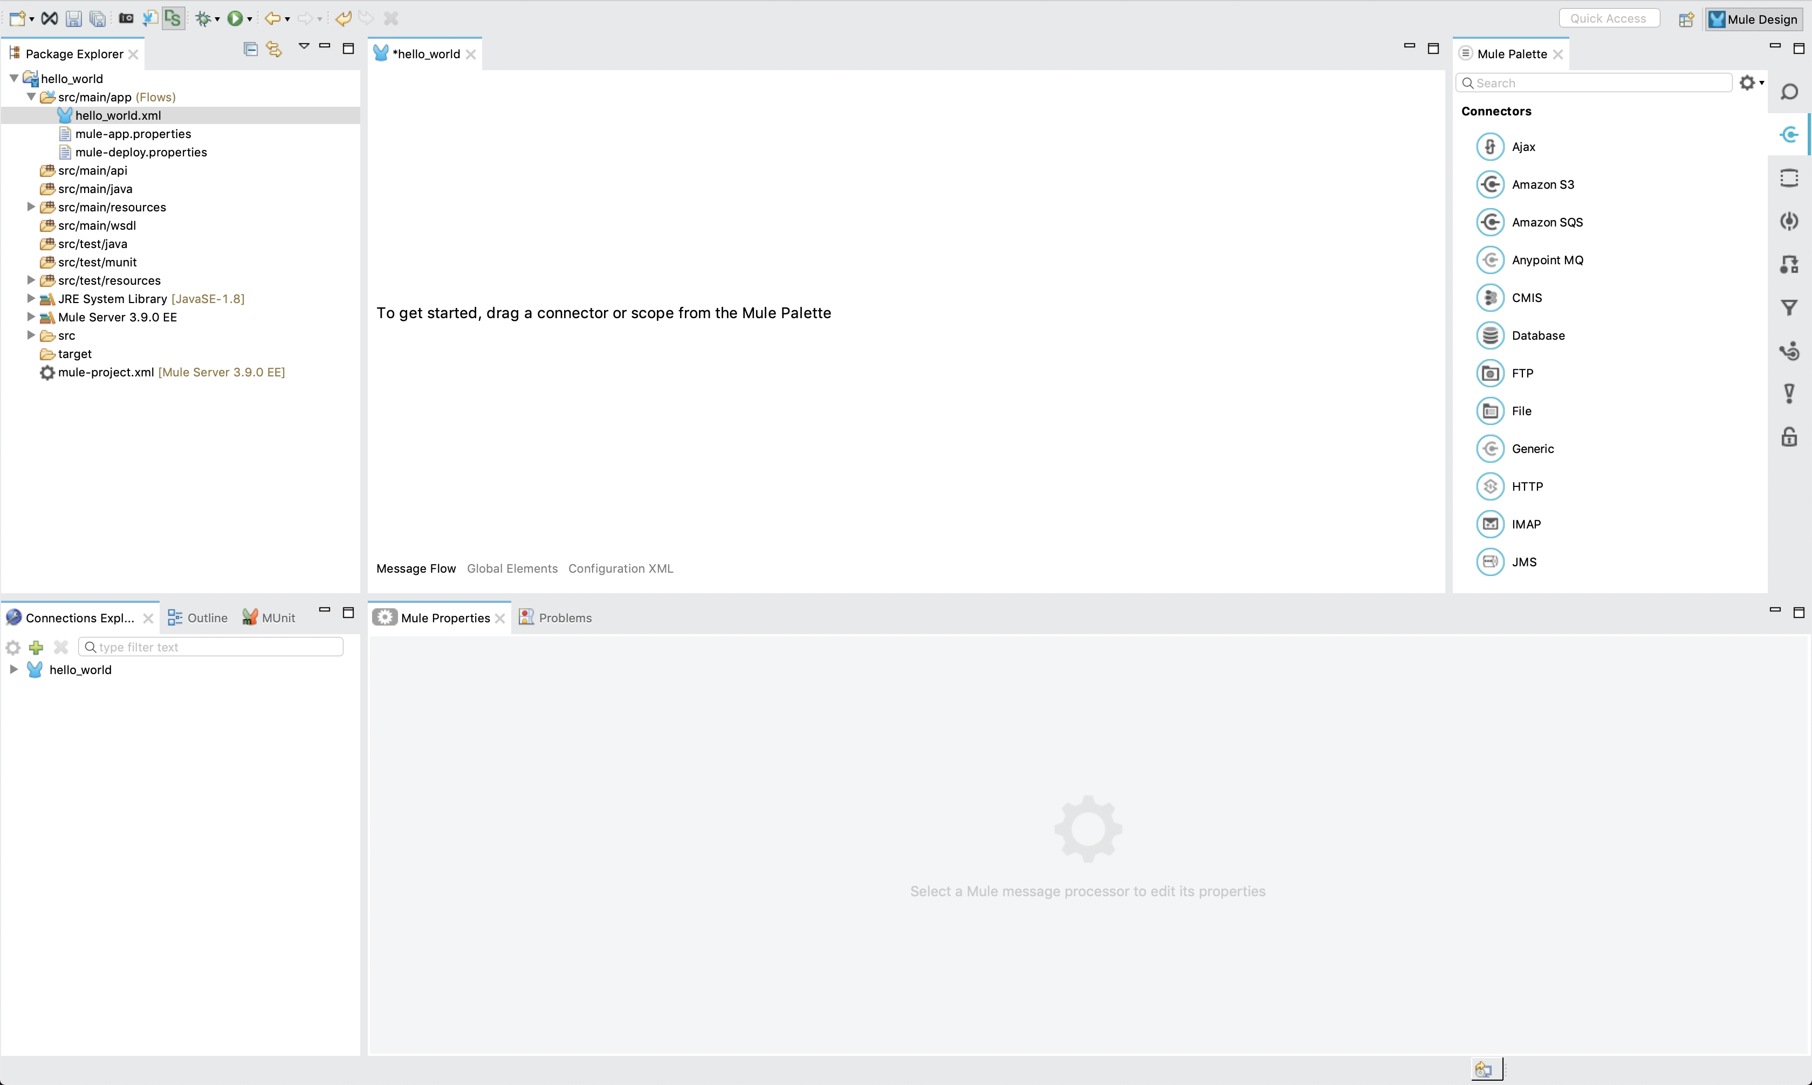This screenshot has width=1812, height=1085.
Task: Open the Run button dropdown arrow
Action: (x=250, y=19)
